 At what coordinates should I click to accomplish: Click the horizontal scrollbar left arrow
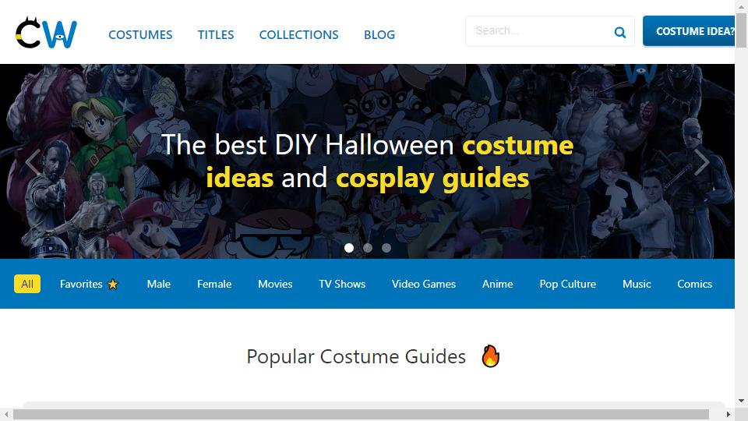[x=5, y=414]
